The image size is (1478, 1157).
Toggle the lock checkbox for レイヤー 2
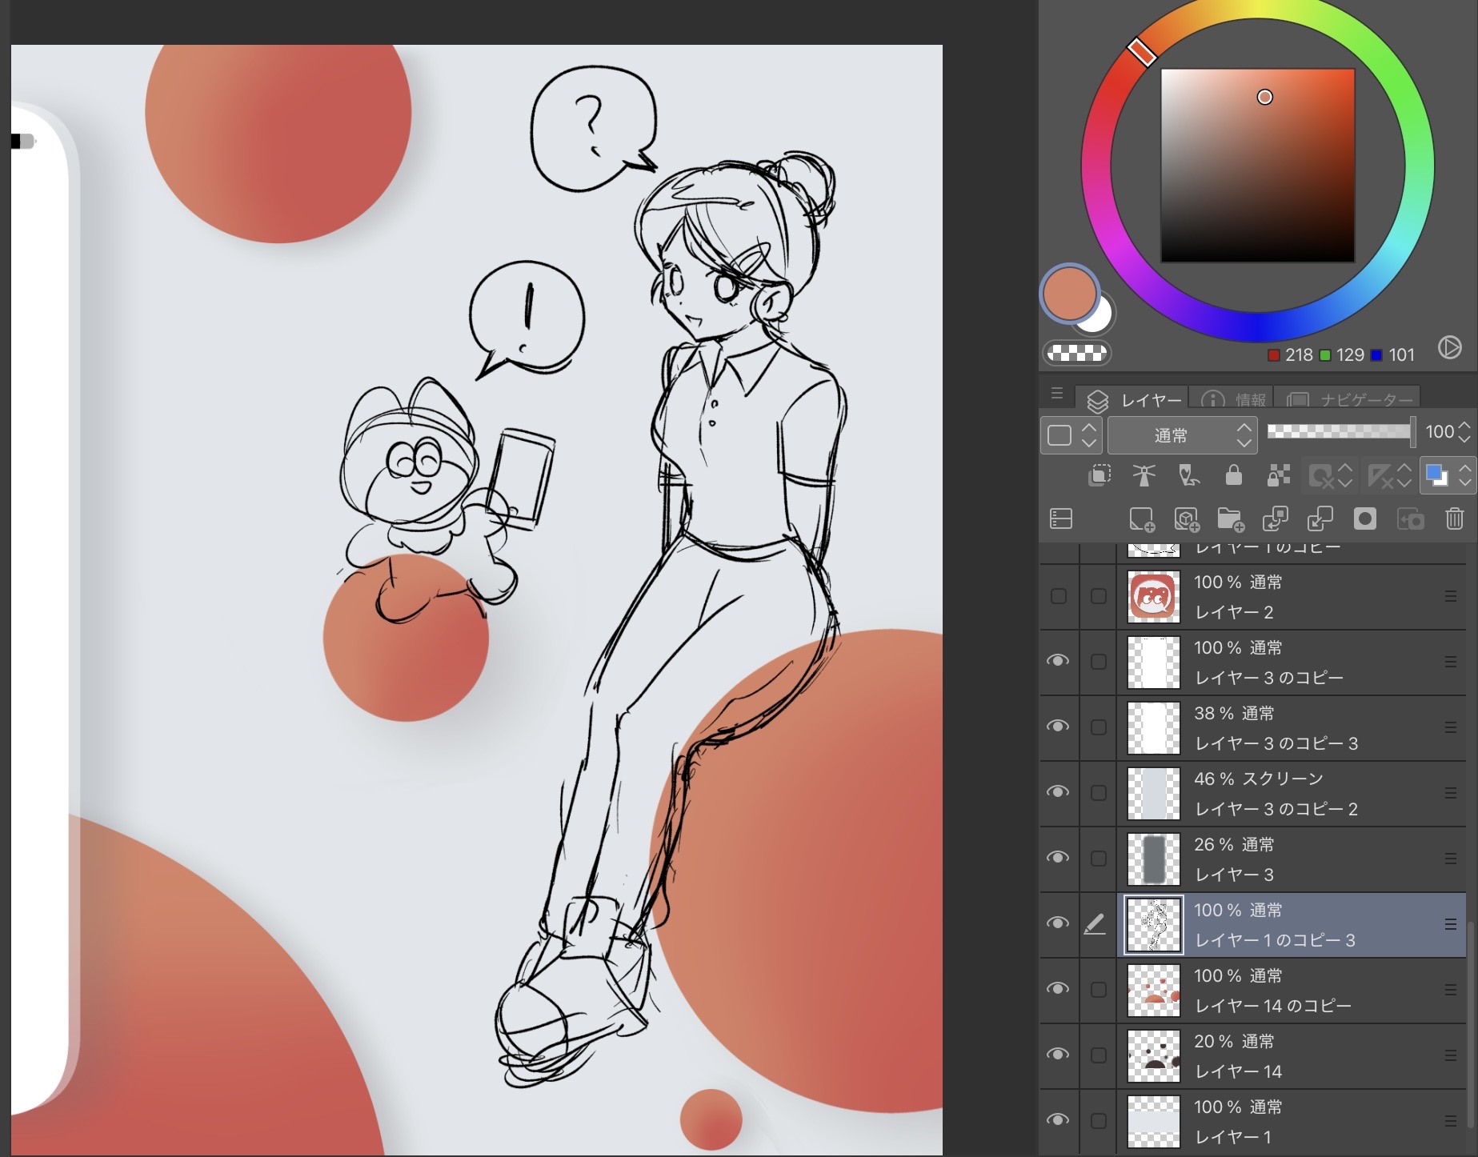pyautogui.click(x=1099, y=596)
